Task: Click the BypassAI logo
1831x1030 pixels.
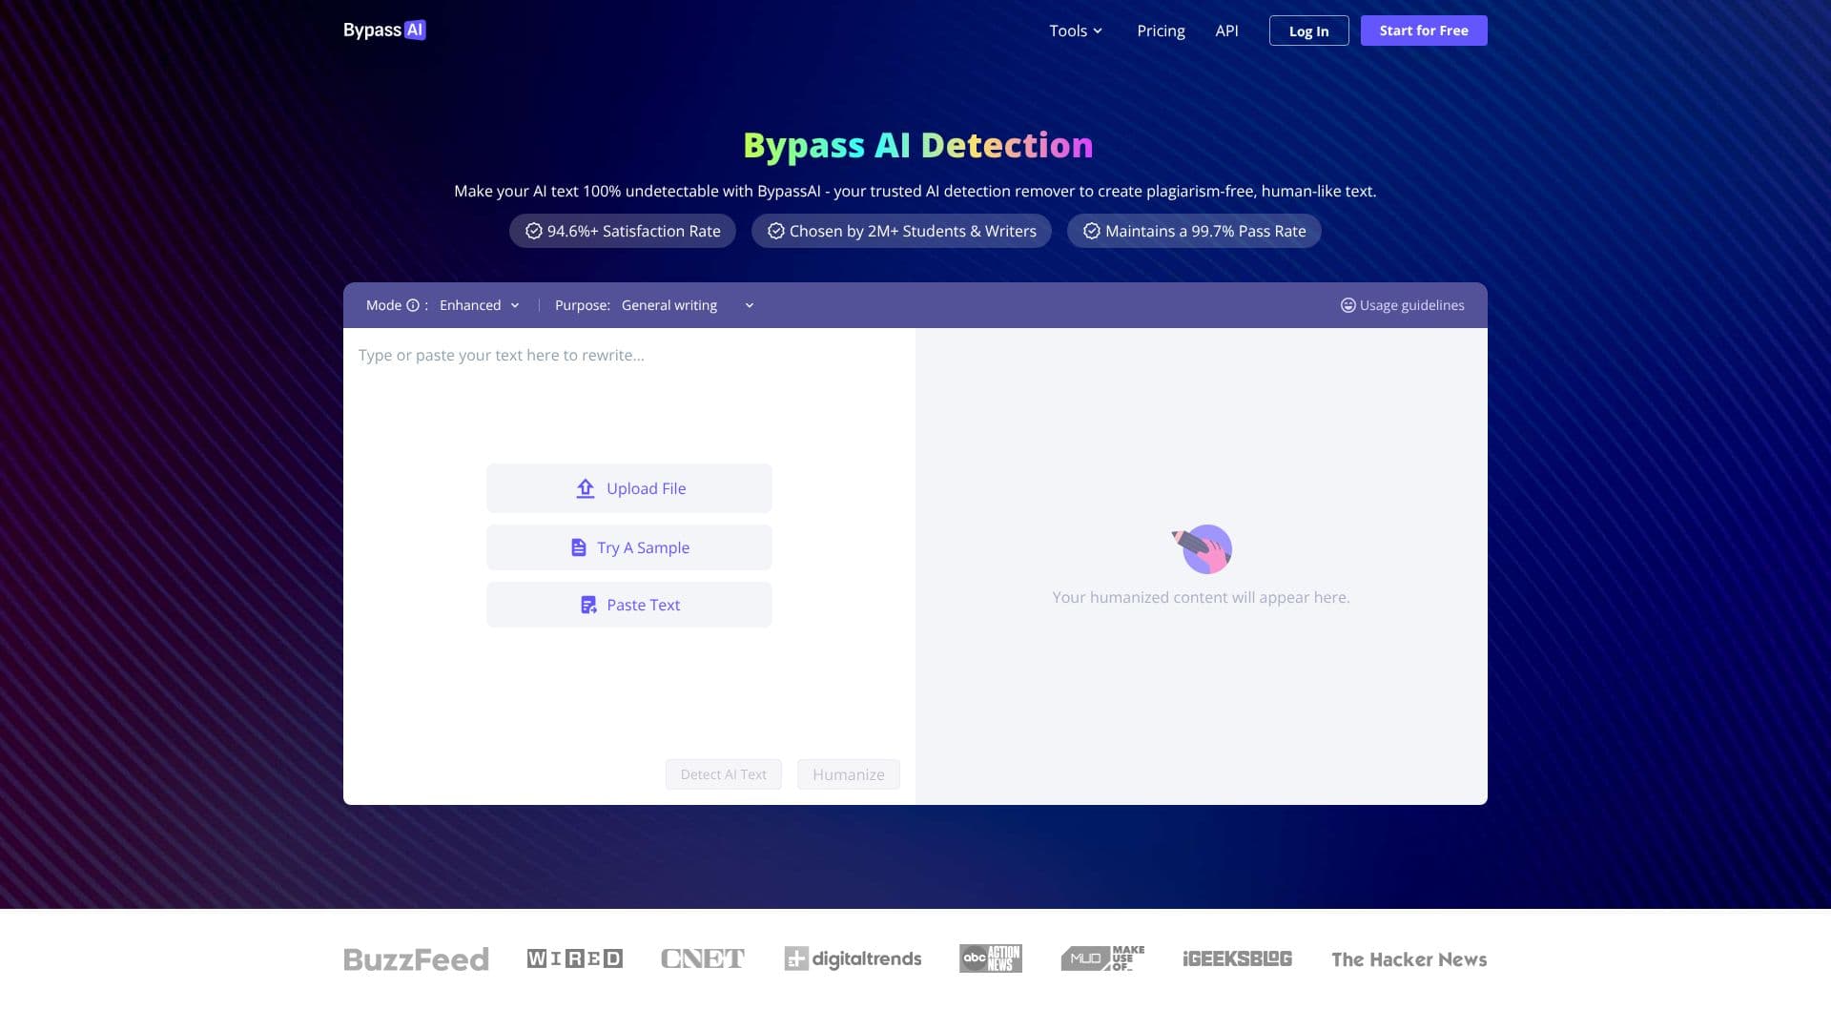Action: pyautogui.click(x=384, y=31)
